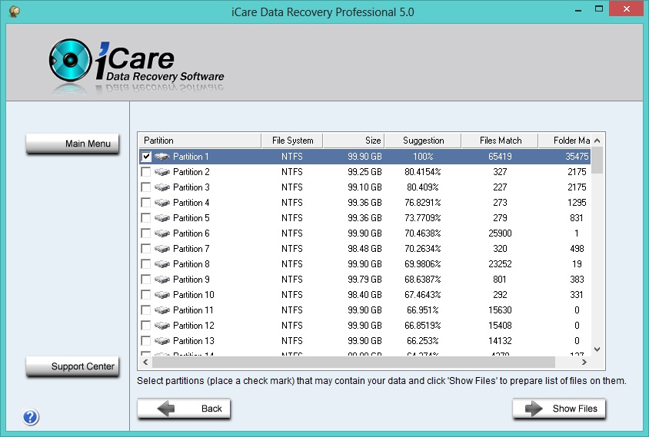Check the Partition 11 checkbox
Viewport: 649px width, 437px height.
click(x=146, y=310)
